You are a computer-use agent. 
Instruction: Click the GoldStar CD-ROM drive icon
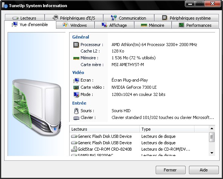pyautogui.click(x=74, y=149)
